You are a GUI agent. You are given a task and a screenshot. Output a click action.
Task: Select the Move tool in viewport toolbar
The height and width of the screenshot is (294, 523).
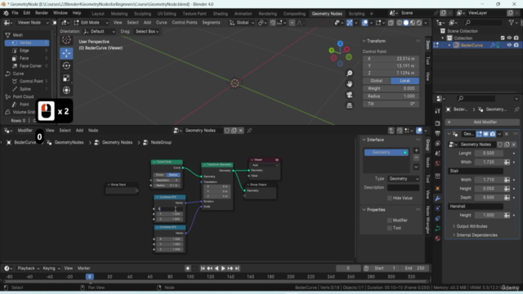[x=66, y=53]
